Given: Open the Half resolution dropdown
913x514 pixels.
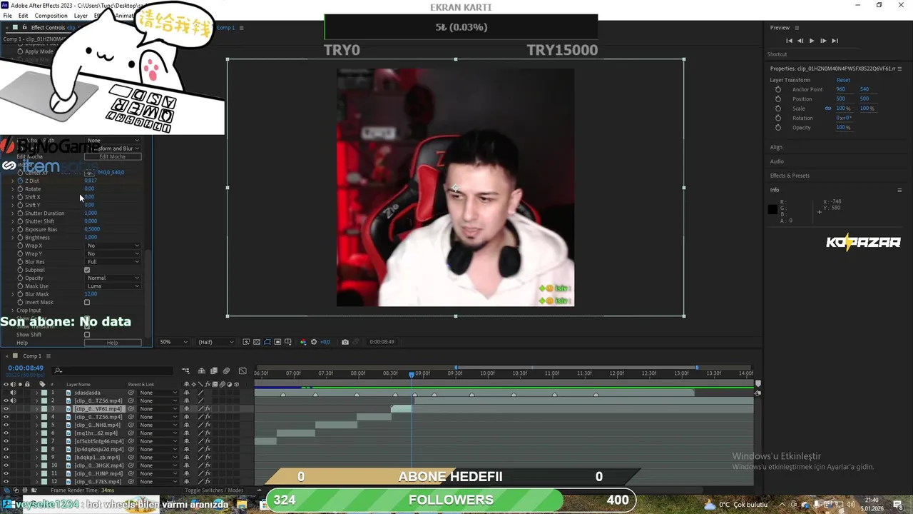Looking at the screenshot, I should (215, 342).
